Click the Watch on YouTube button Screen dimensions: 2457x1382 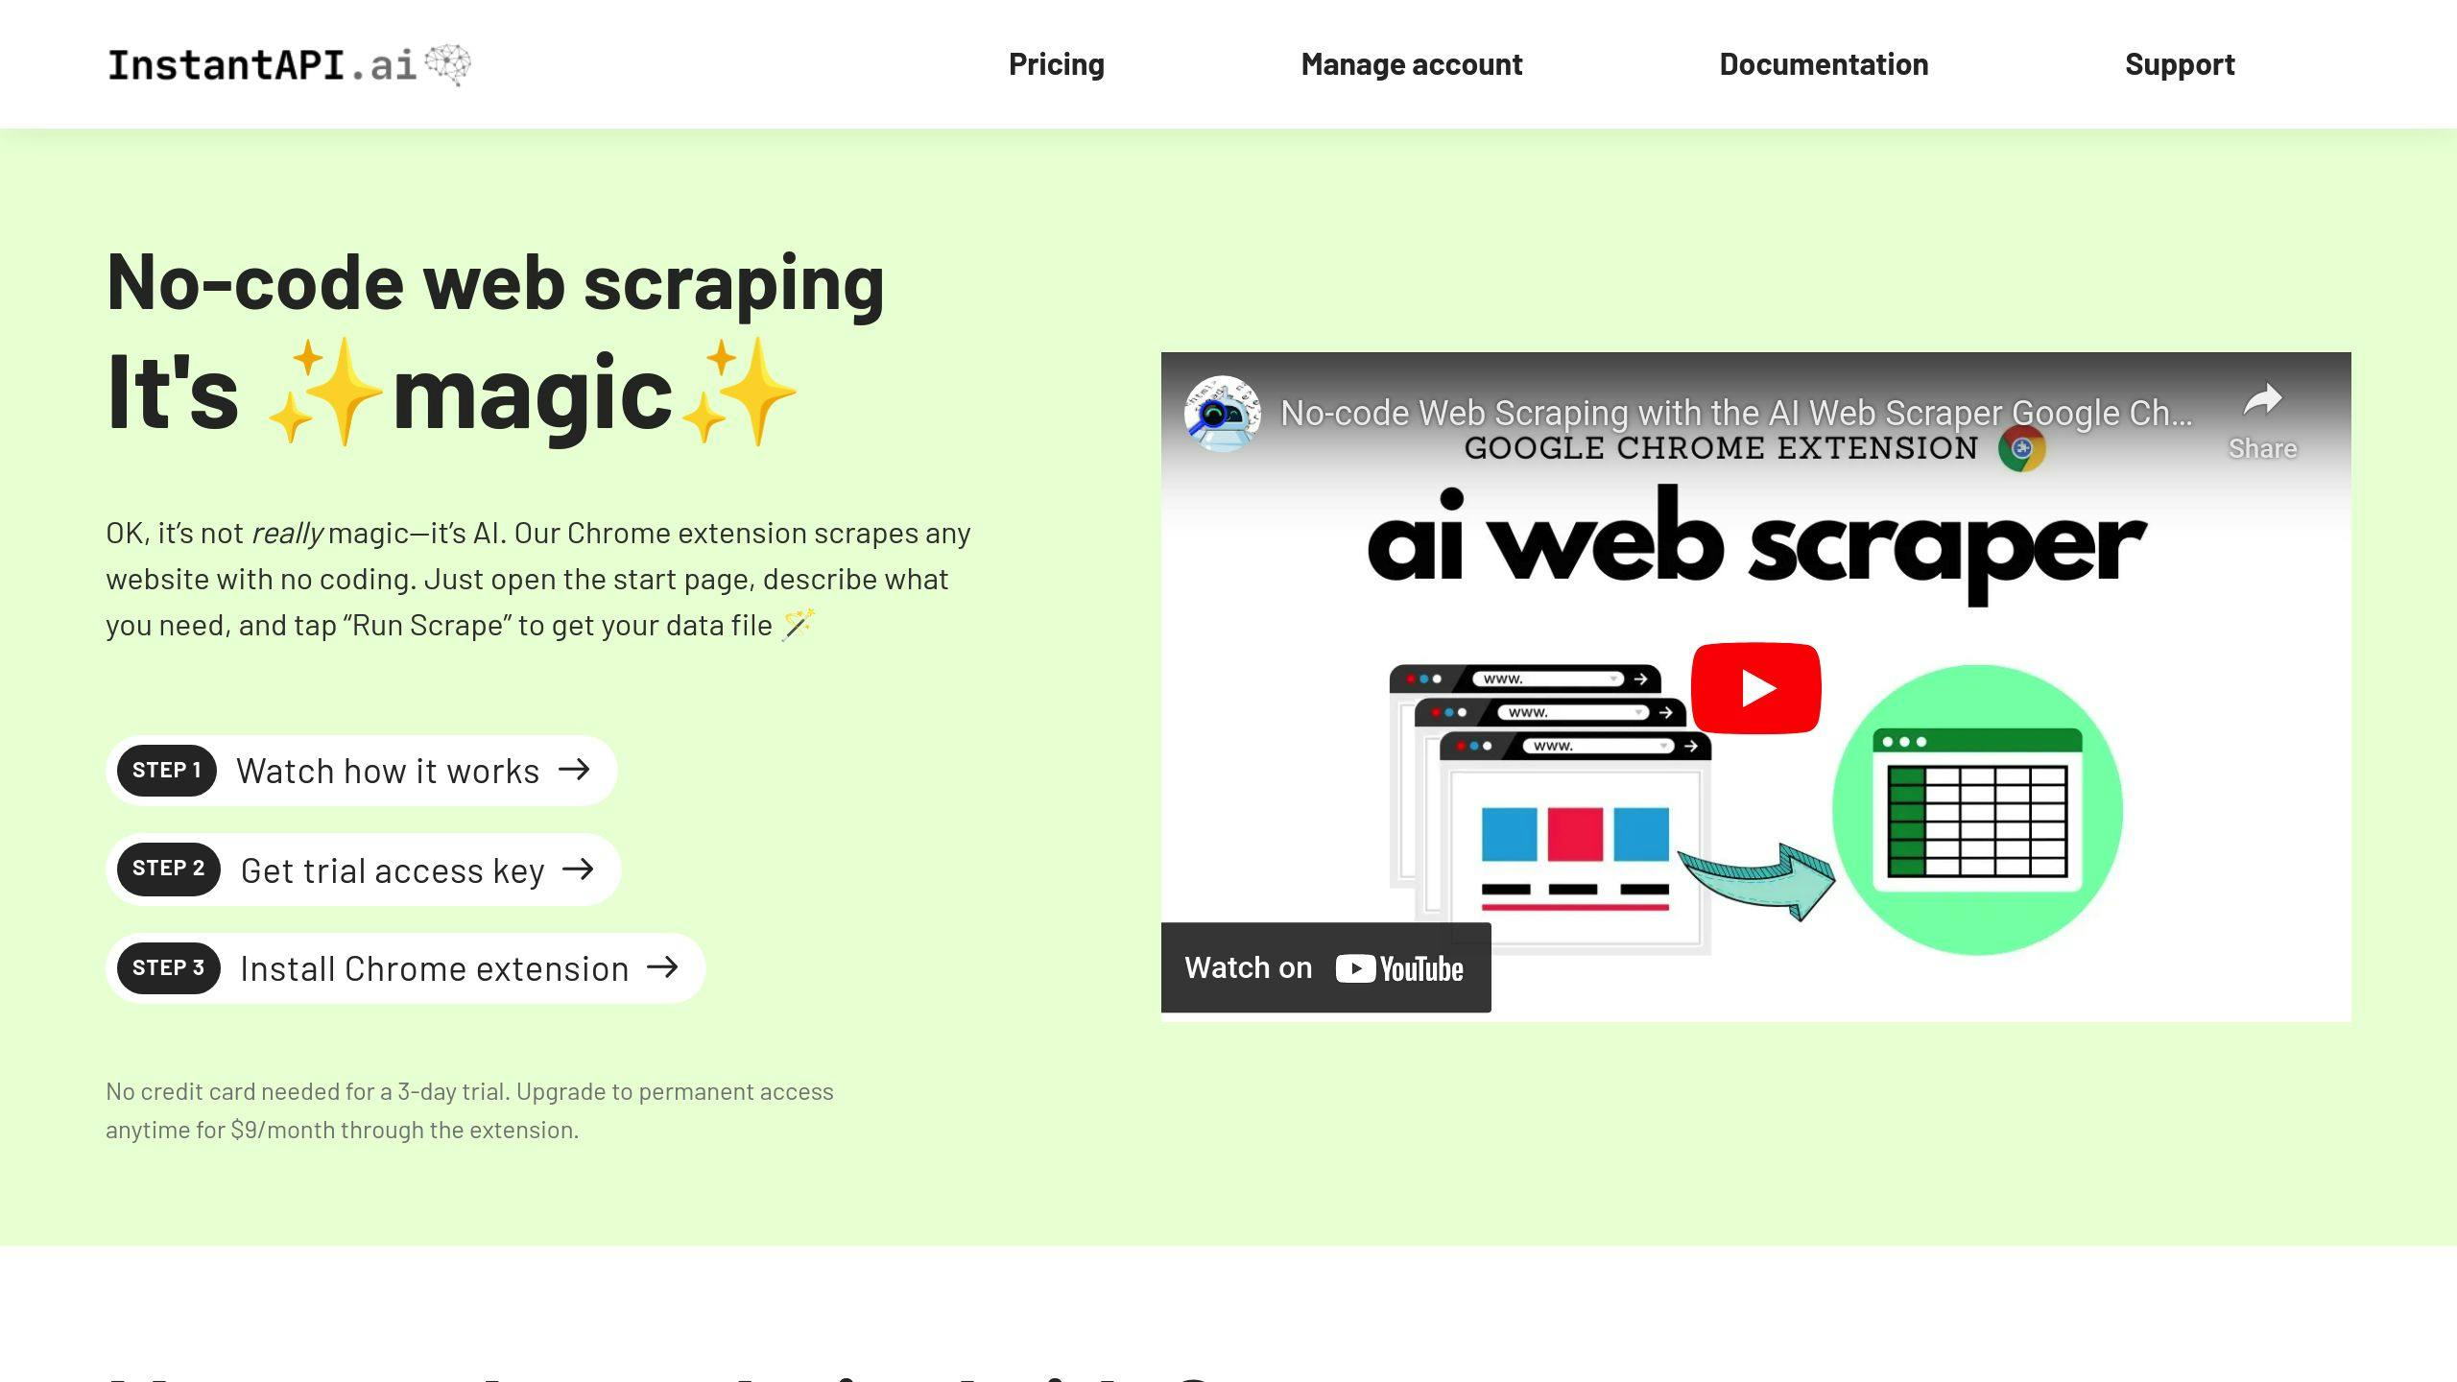(x=1324, y=966)
